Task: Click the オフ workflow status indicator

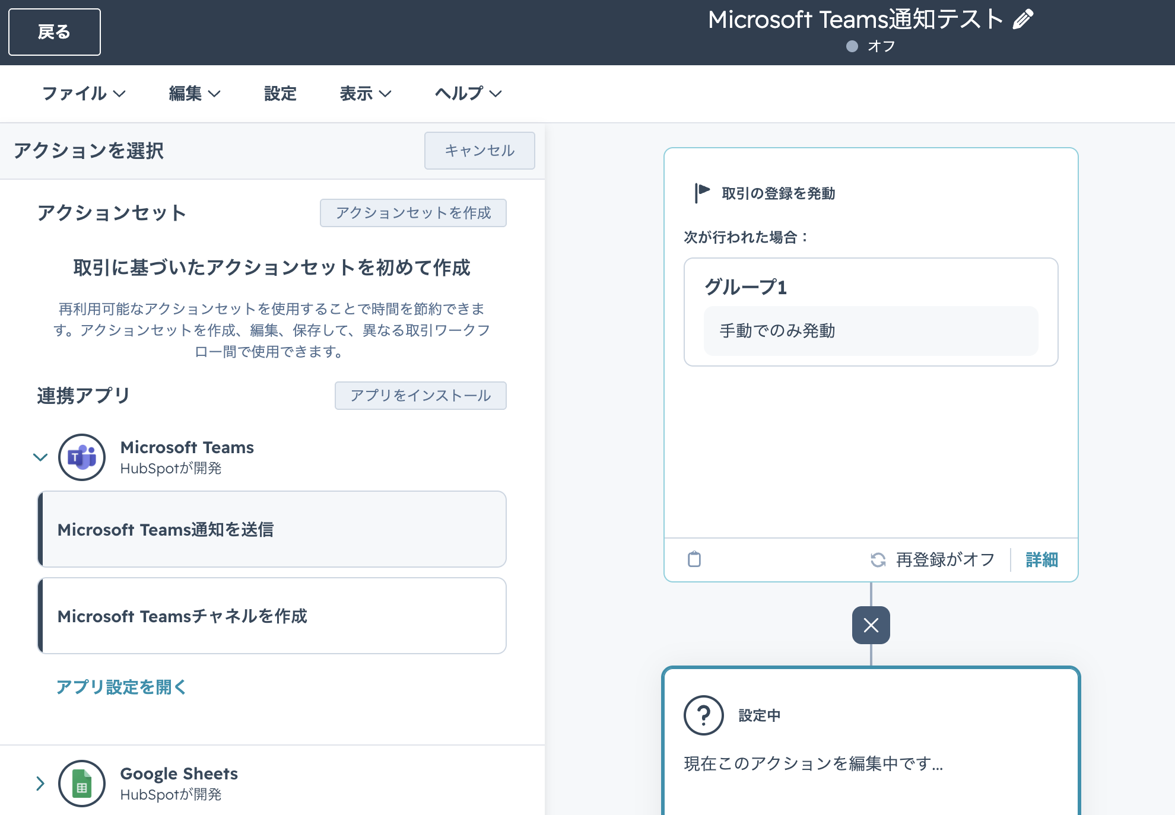Action: (871, 46)
